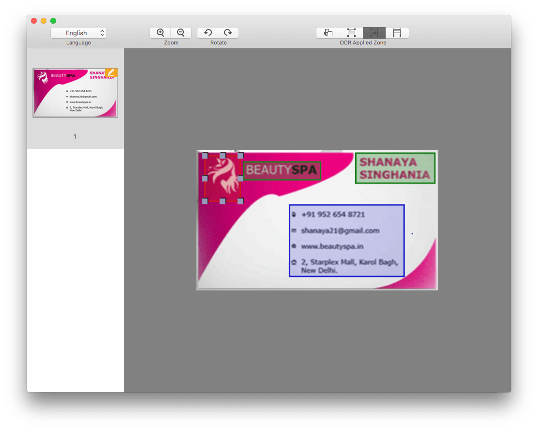538x431 pixels.
Task: Click the zoom in magnifier button
Action: pos(160,33)
